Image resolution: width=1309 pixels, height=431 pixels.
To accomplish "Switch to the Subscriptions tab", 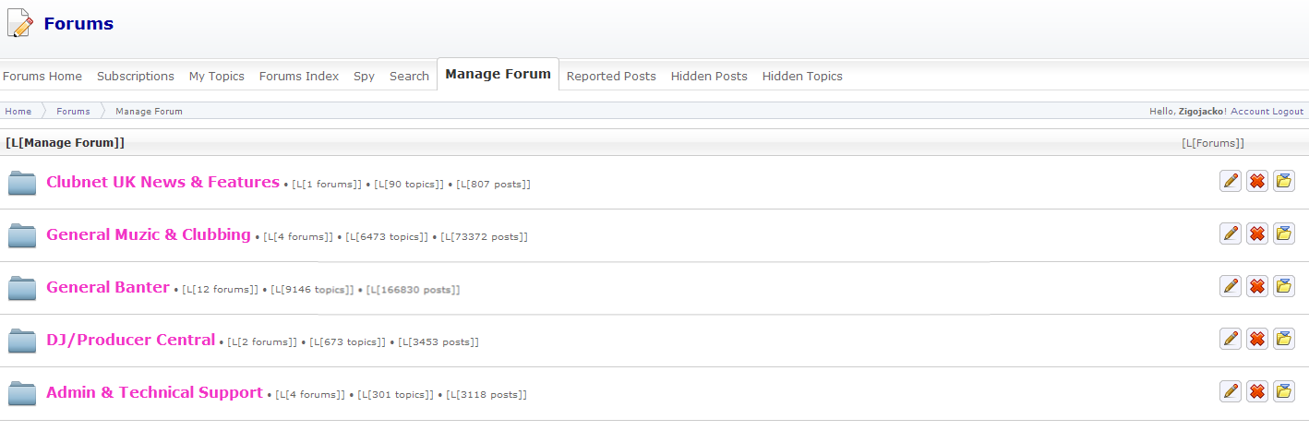I will (x=136, y=77).
